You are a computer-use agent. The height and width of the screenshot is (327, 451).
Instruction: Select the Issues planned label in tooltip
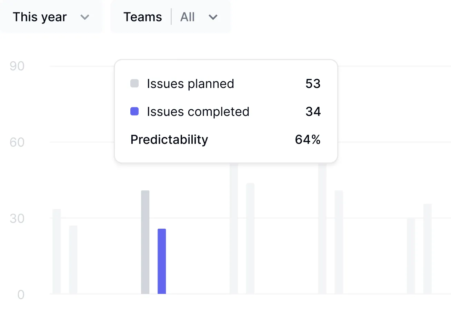(190, 84)
